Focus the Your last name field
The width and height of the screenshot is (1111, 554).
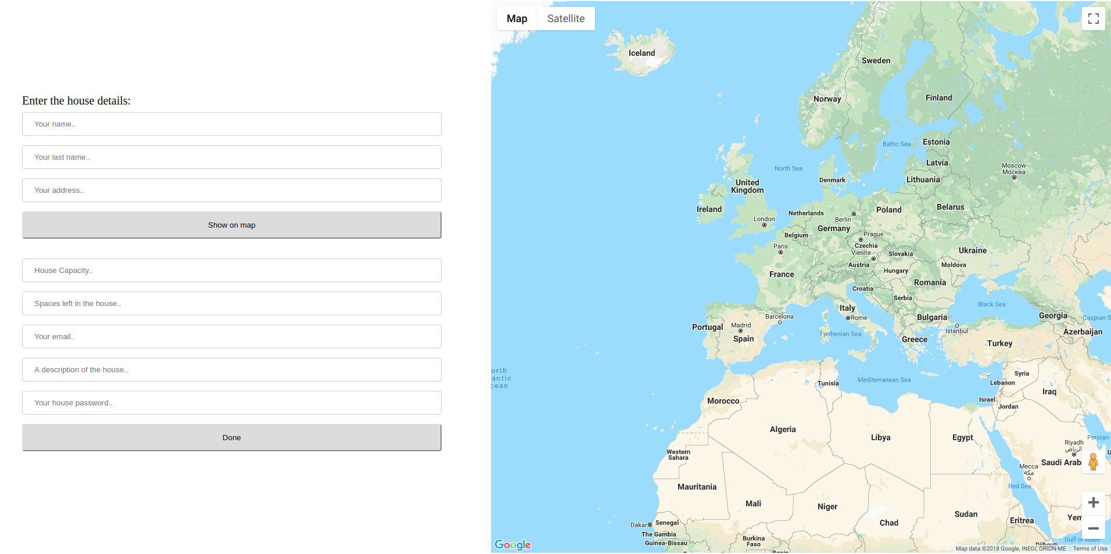pos(232,157)
